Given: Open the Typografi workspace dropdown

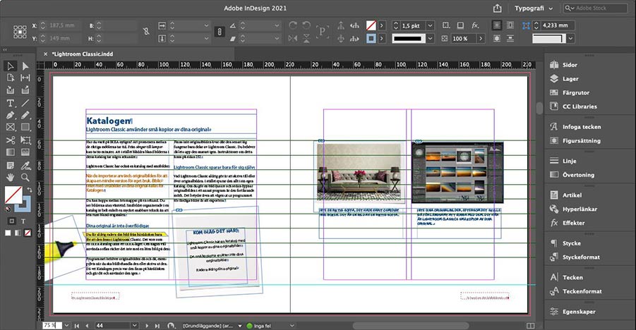Looking at the screenshot, I should click(534, 8).
